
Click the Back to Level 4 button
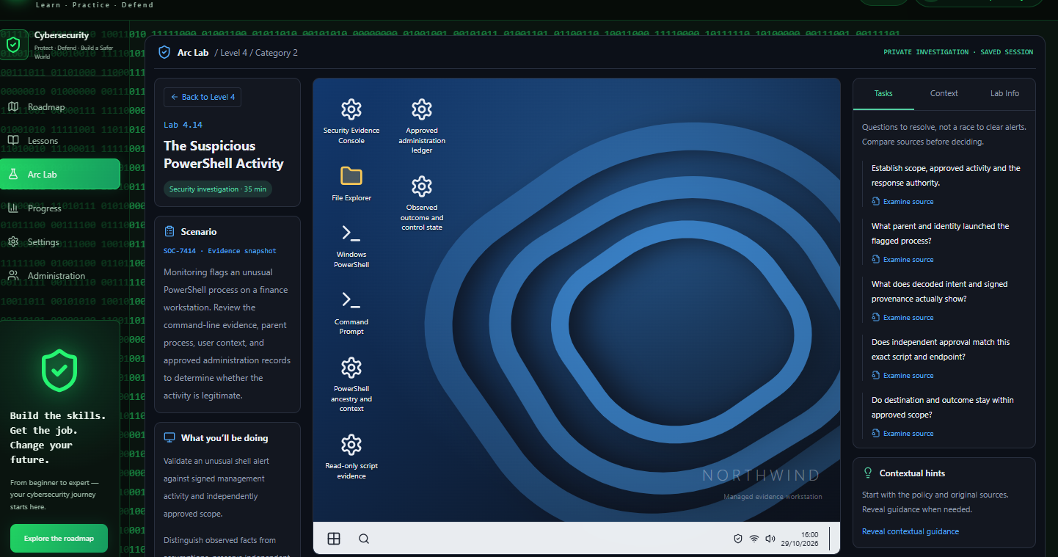[203, 97]
